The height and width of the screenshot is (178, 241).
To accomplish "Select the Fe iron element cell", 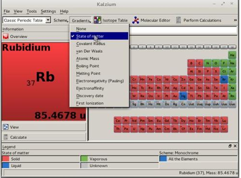I will coord(150,79).
